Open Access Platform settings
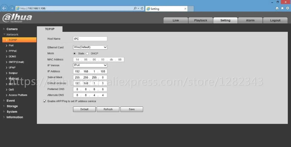Screen dimensions: 291x147 (x=18, y=95)
